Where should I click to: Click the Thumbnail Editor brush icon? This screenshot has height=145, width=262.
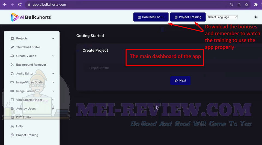click(x=12, y=47)
